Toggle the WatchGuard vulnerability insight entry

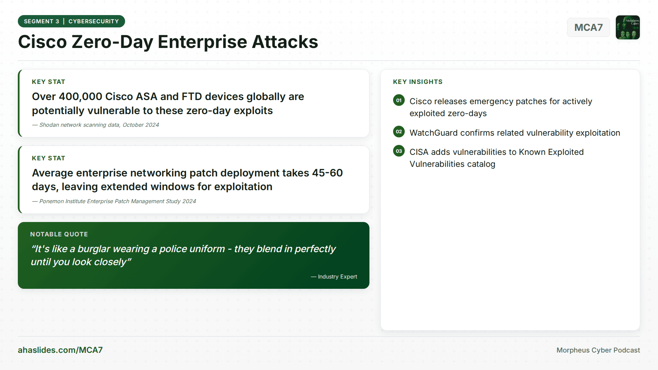514,133
